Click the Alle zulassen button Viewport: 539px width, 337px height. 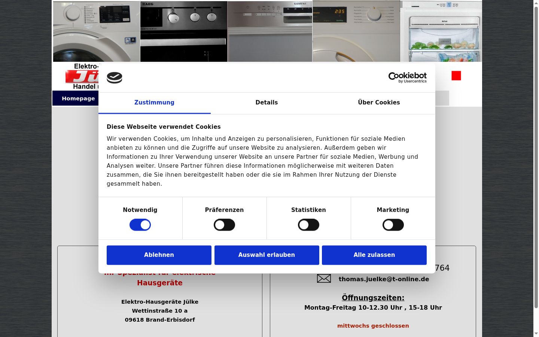point(374,255)
